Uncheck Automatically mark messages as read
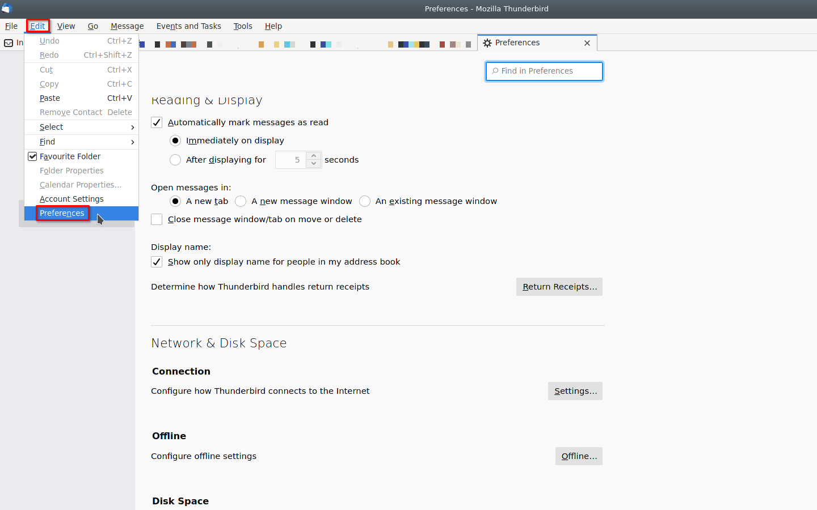 coord(157,122)
